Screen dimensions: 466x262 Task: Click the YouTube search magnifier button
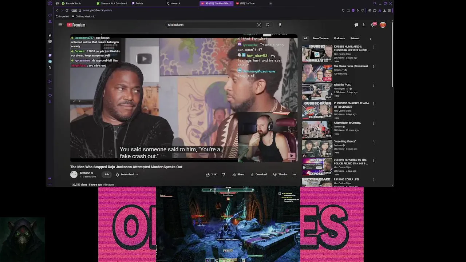pyautogui.click(x=268, y=25)
